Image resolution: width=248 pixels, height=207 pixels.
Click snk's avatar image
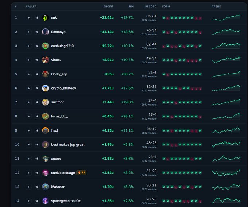click(x=45, y=18)
